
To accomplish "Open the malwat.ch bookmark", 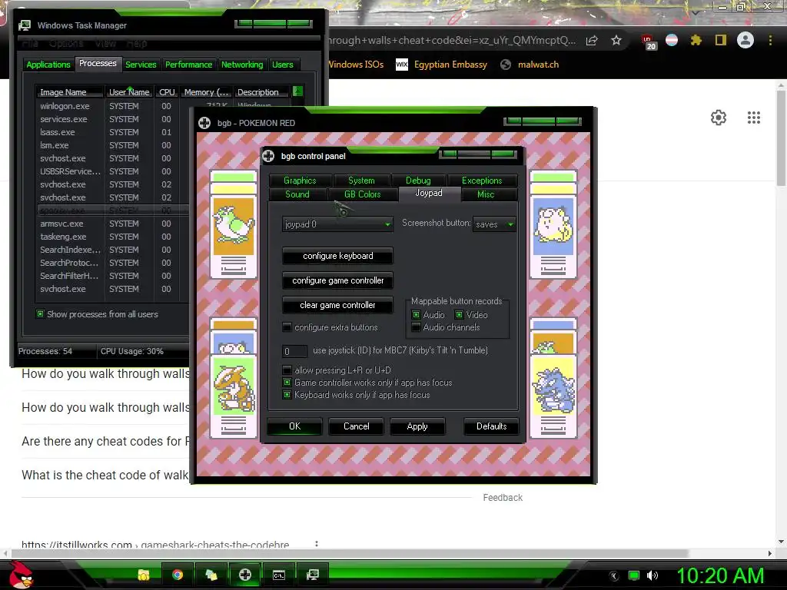I will coord(530,65).
